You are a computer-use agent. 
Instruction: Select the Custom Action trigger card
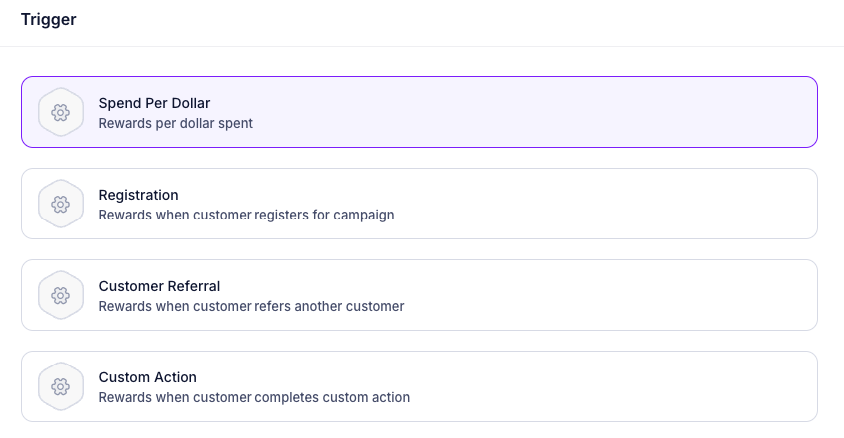coord(419,386)
